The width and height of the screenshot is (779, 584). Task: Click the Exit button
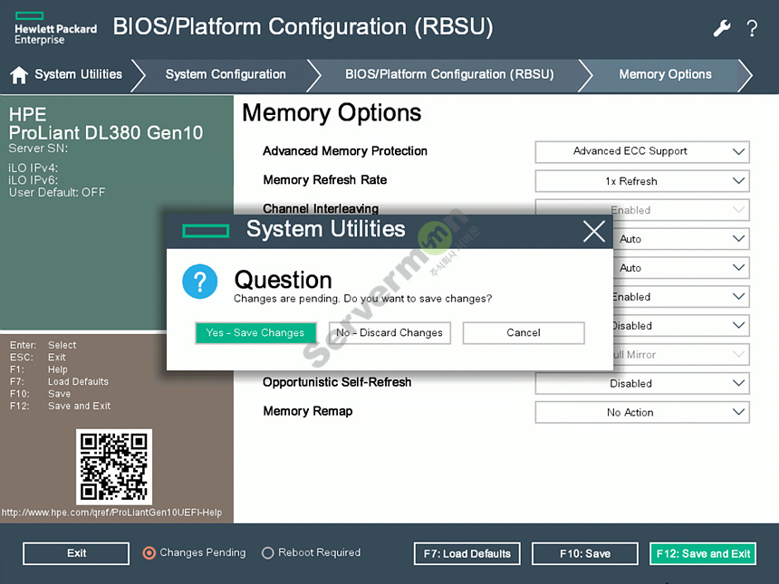pyautogui.click(x=76, y=553)
